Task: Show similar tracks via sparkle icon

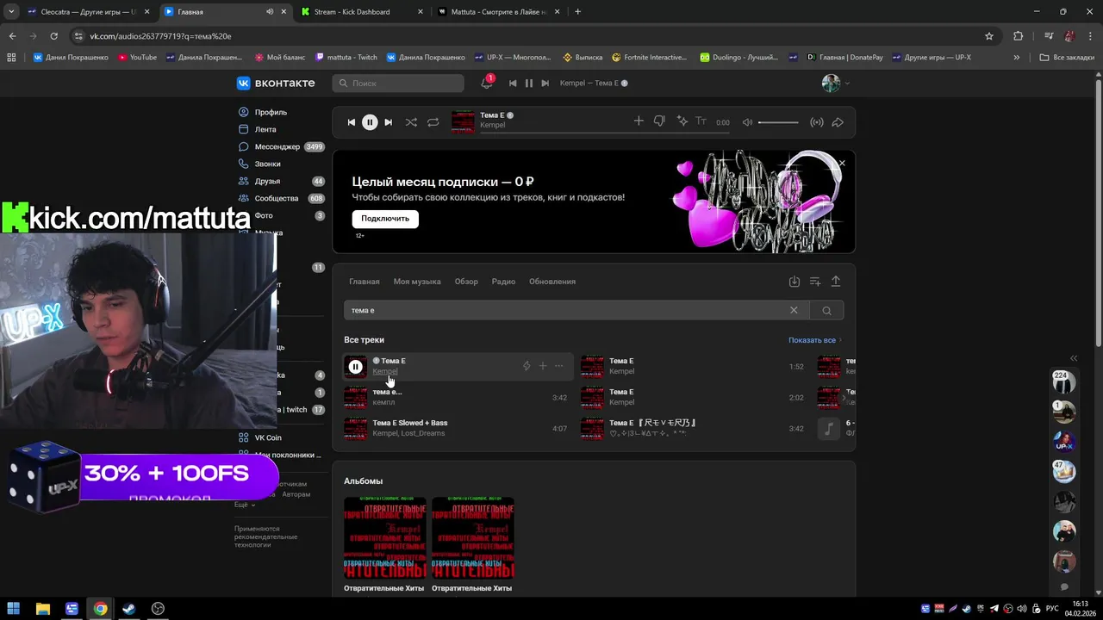Action: click(682, 121)
